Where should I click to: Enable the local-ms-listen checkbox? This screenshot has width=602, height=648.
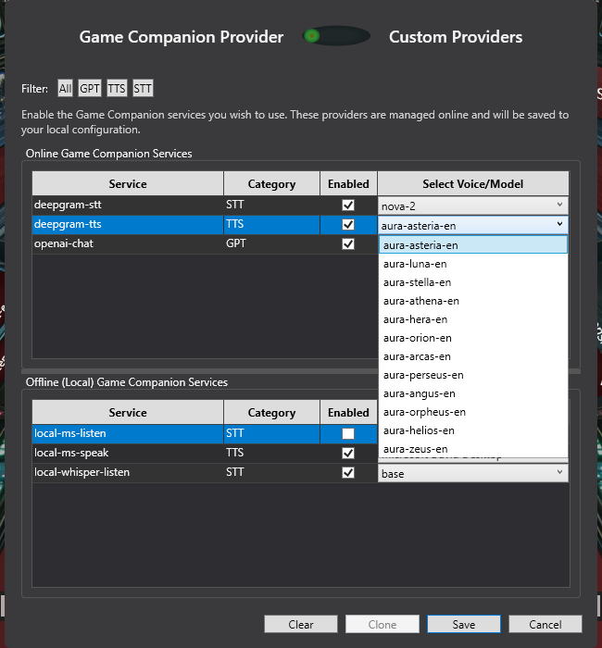tap(348, 433)
